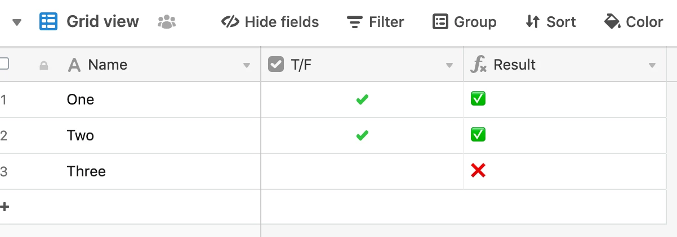
Task: Click Hide fields button
Action: (x=270, y=22)
